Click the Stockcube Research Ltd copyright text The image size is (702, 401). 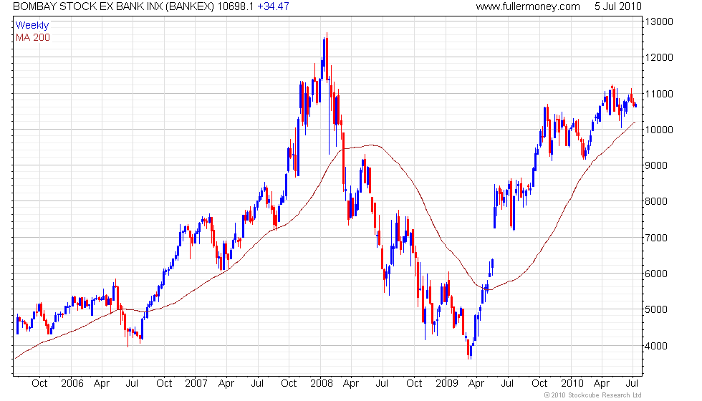click(593, 395)
